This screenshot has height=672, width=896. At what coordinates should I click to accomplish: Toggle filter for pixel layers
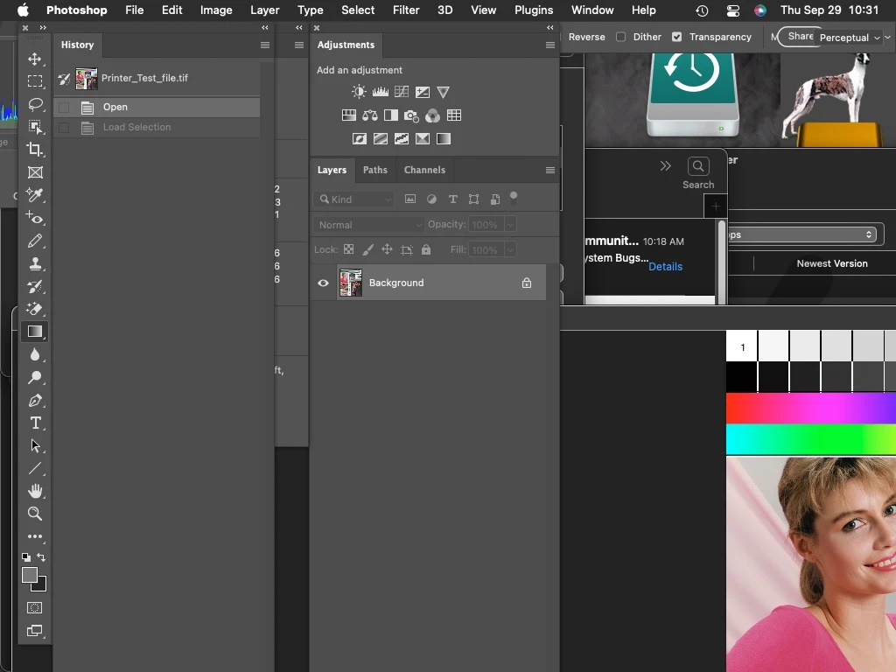pos(410,199)
